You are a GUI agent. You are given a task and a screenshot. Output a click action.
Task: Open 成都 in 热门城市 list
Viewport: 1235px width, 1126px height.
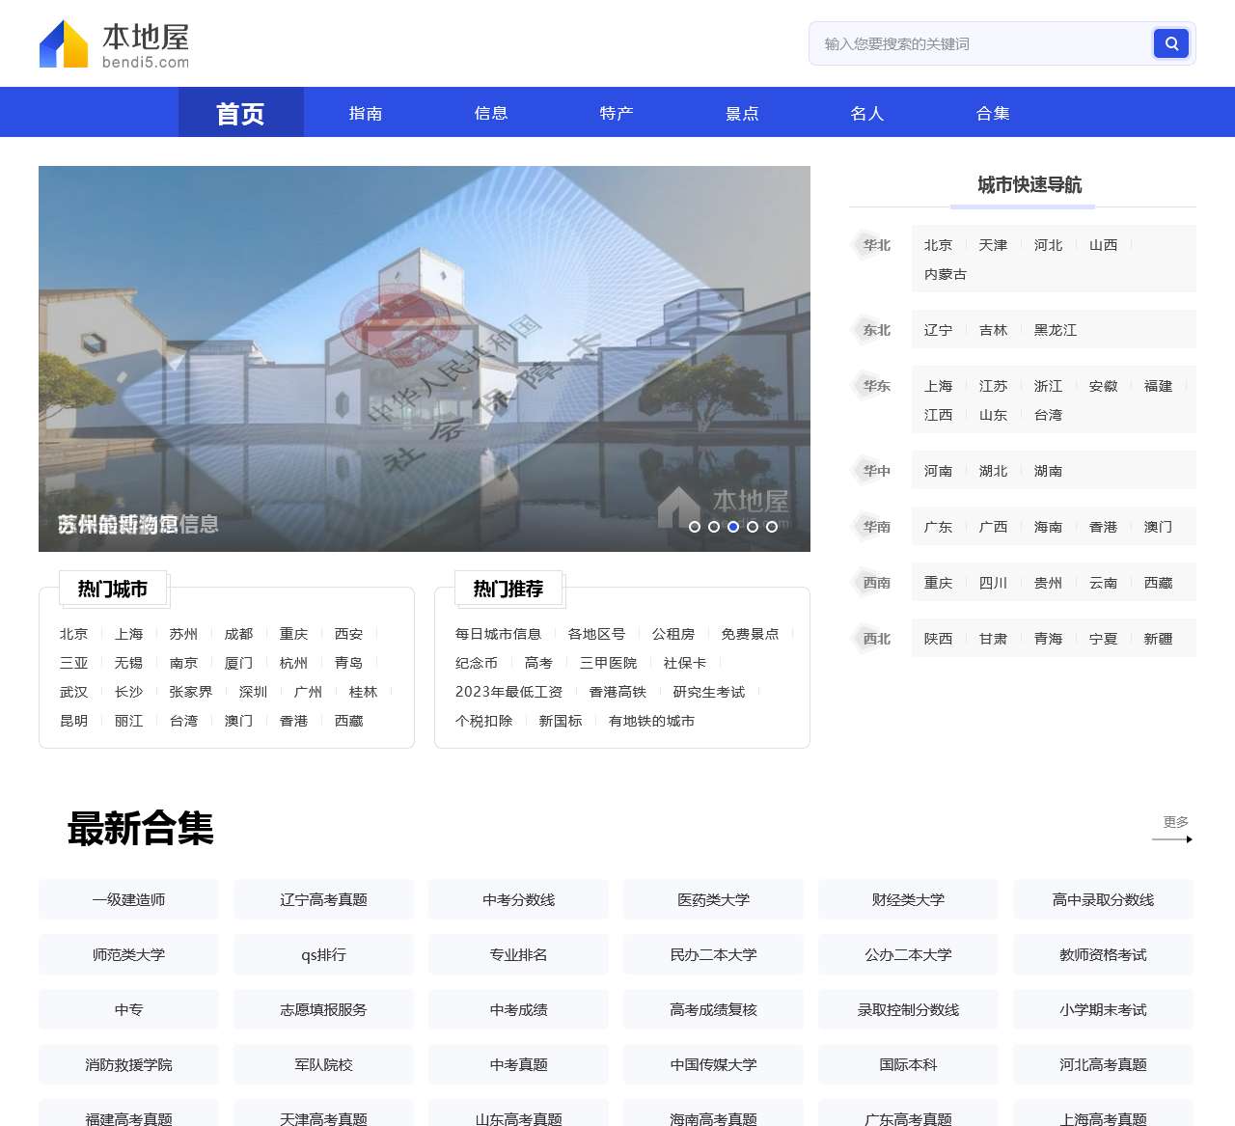coord(238,634)
